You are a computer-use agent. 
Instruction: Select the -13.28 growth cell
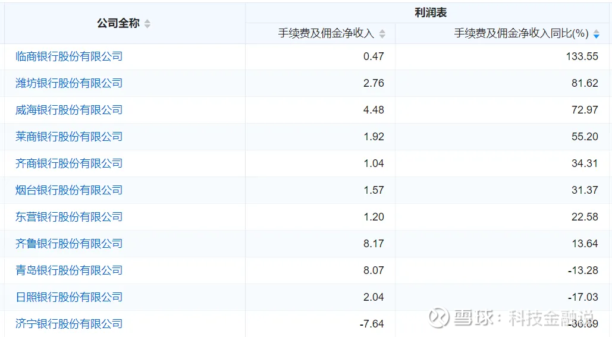(x=502, y=270)
